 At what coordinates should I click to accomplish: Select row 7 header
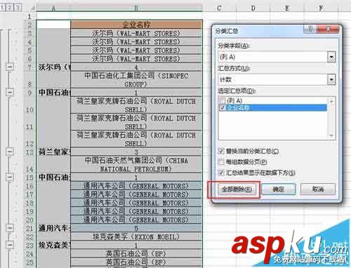[x=29, y=67]
